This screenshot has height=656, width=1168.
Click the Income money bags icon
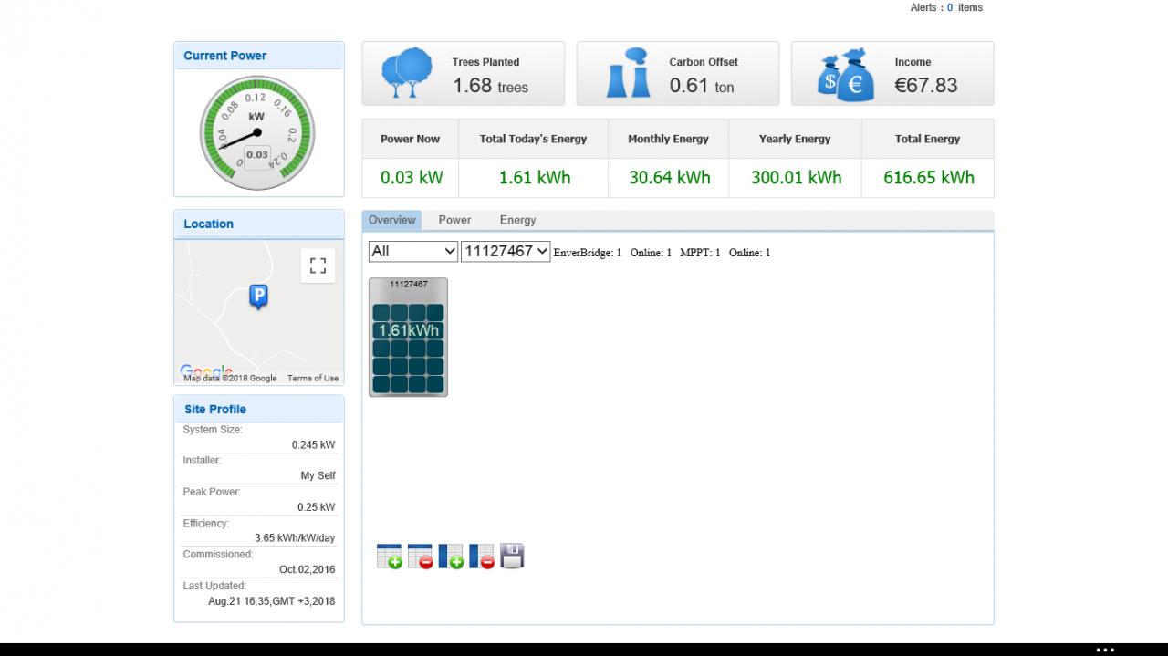pyautogui.click(x=847, y=76)
